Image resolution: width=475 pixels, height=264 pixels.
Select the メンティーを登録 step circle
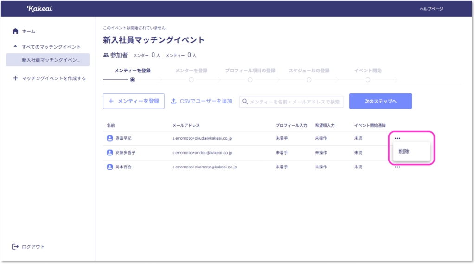(x=133, y=80)
